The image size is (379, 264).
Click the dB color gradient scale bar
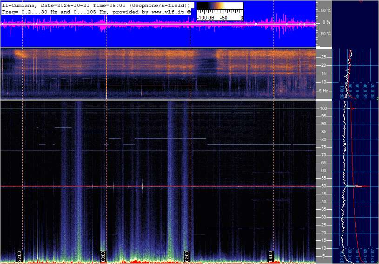[219, 6]
